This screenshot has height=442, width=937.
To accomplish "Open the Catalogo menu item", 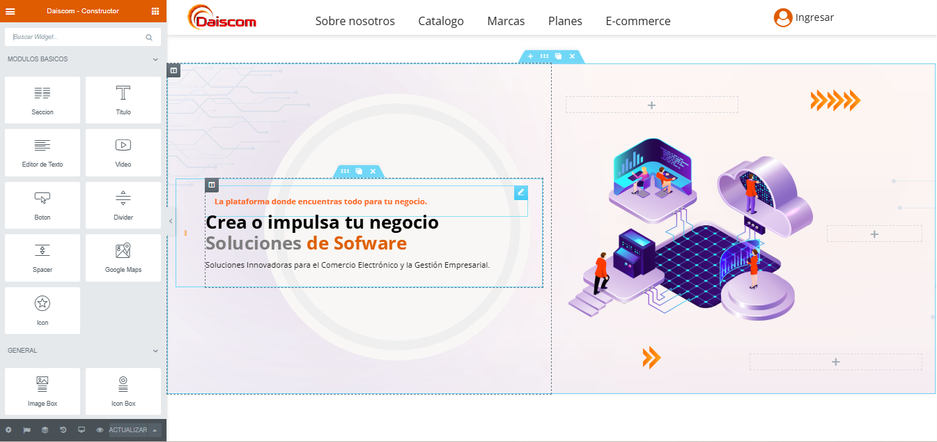I will pos(440,21).
